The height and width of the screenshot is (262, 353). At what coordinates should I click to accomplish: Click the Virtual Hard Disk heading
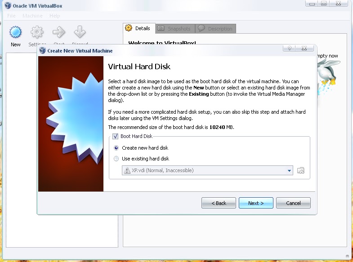click(x=139, y=67)
